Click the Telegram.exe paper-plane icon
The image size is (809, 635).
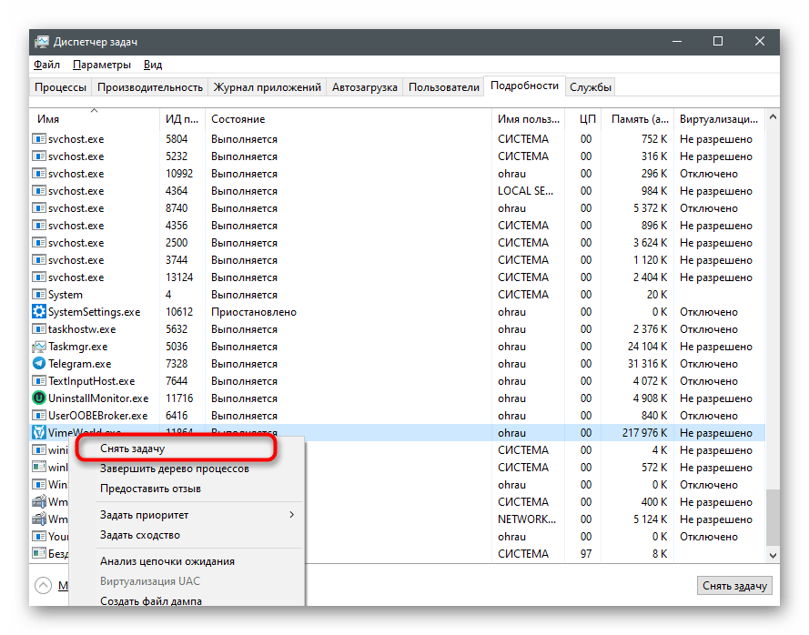coord(39,363)
